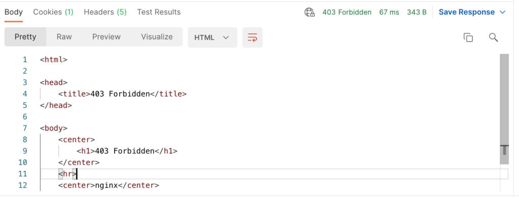Switch to Raw view
Screen dimensions: 519x198
(64, 36)
